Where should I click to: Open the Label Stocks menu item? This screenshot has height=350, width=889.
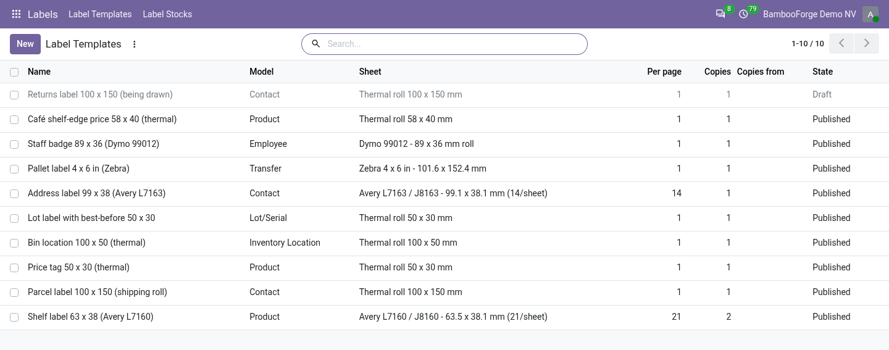tap(167, 14)
